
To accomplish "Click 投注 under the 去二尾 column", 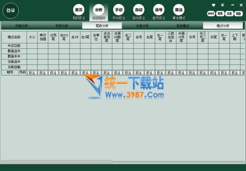I will tap(128, 73).
